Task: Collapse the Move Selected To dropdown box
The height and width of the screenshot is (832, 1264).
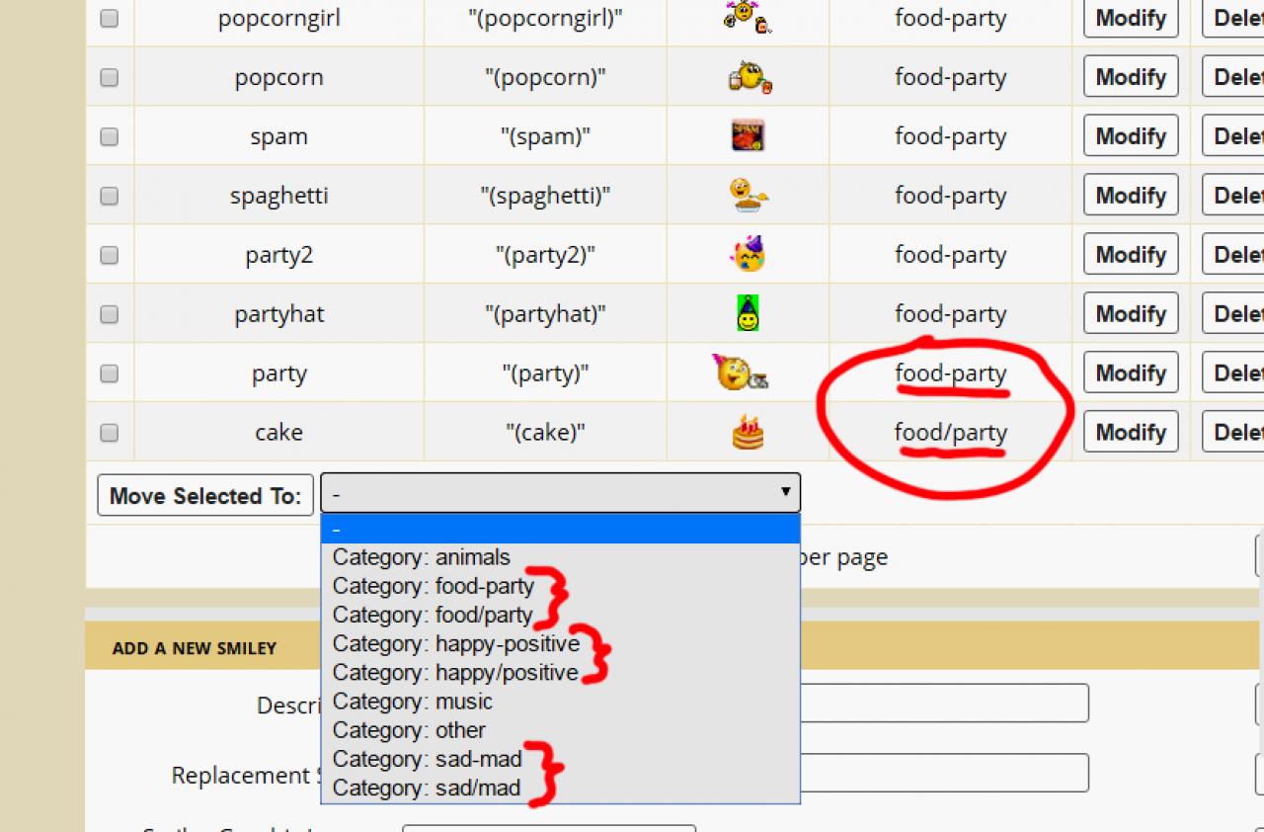Action: click(x=560, y=492)
